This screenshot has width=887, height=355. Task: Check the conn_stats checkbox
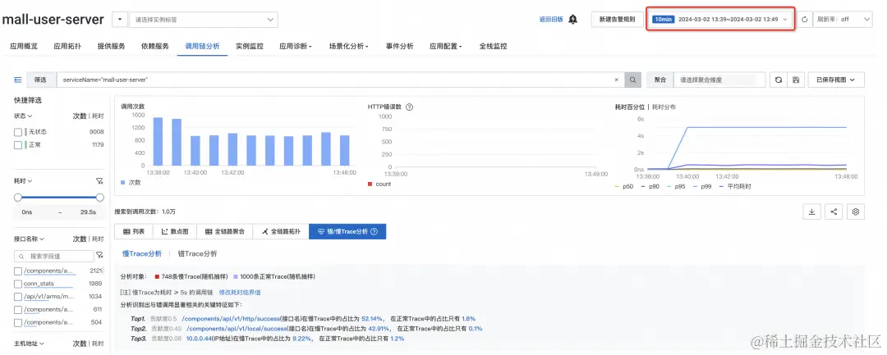pyautogui.click(x=18, y=284)
